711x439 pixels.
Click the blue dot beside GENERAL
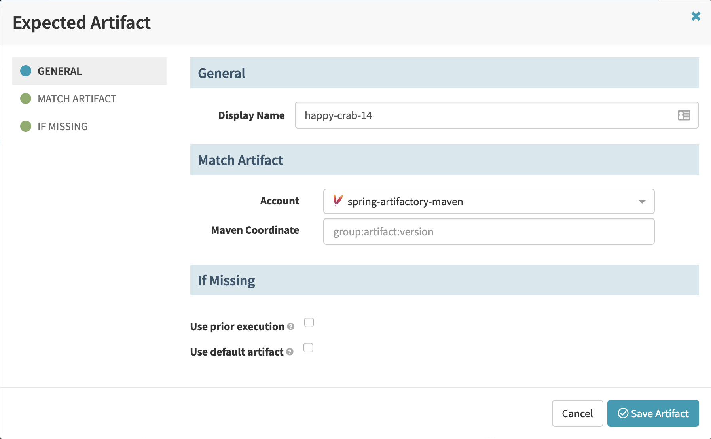pos(26,71)
